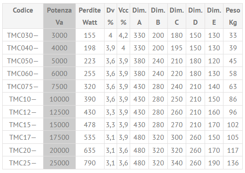The width and height of the screenshot is (245, 173).
Task: Select the 790 Watt losses value
Action: 90,163
